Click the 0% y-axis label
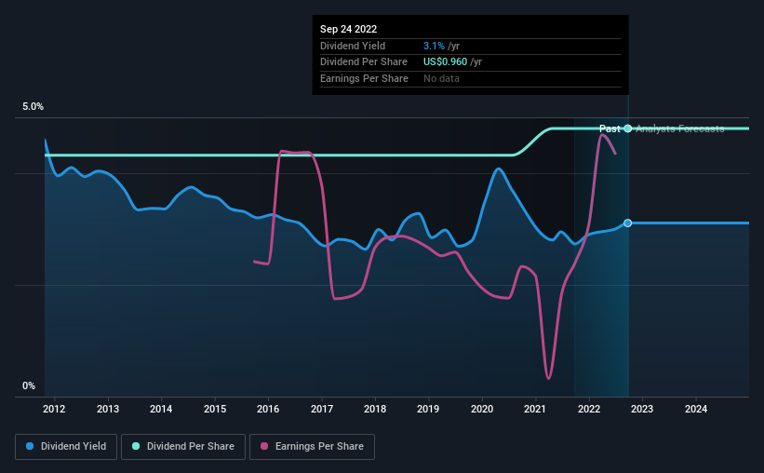Screen dimensions: 764x473 tap(29, 386)
